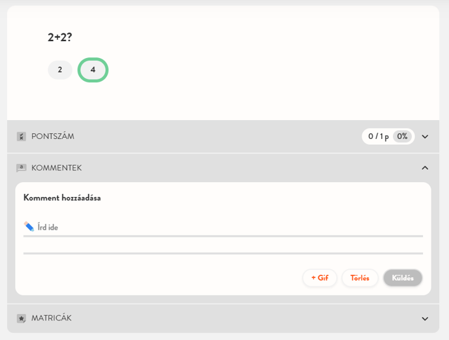
Task: Open the Matricák section header label
Action: [x=52, y=318]
